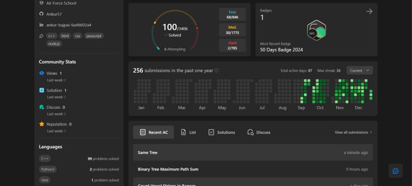Click the Java language chip
The height and width of the screenshot is (186, 412).
tap(44, 180)
